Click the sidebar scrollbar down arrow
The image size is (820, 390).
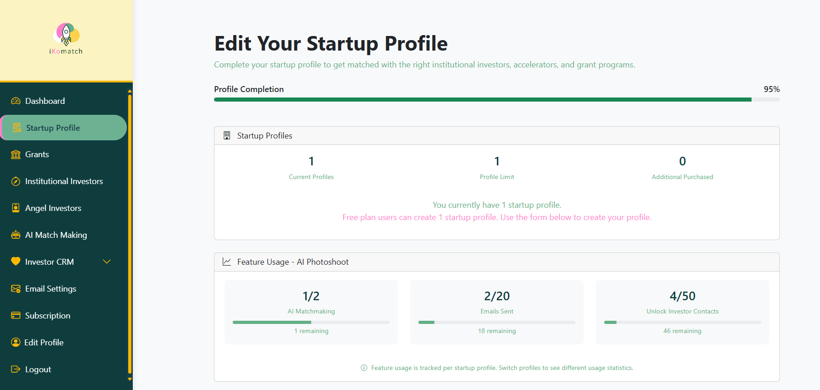click(130, 379)
